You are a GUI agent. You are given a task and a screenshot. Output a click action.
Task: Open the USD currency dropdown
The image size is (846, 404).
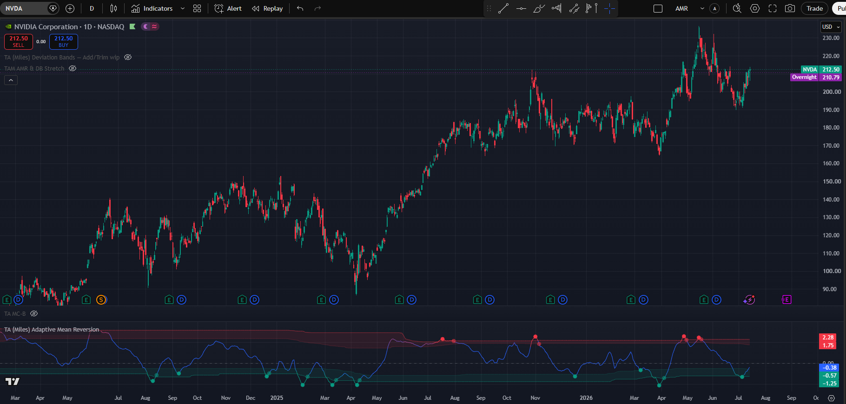[831, 26]
